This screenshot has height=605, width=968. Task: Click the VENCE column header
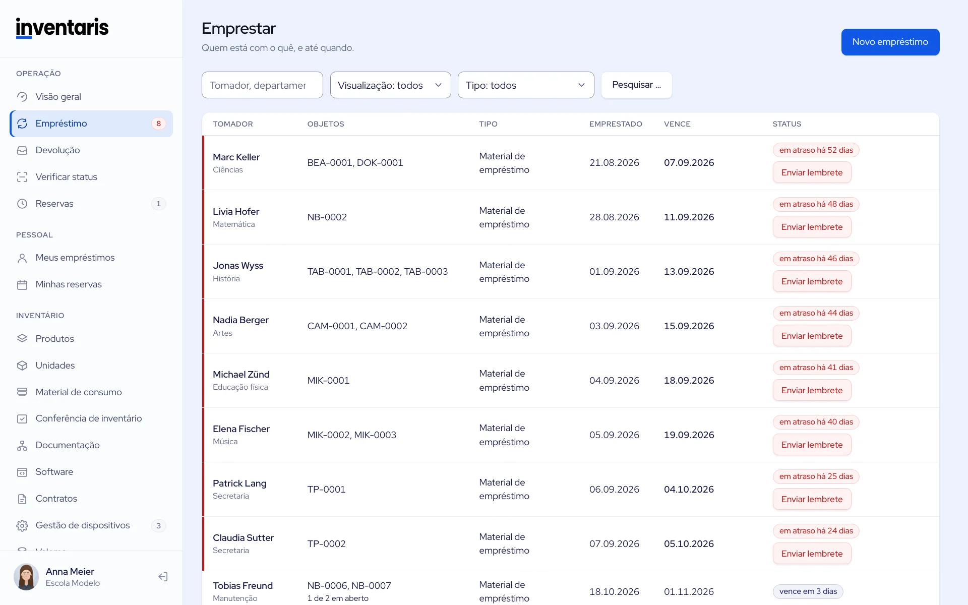click(677, 124)
